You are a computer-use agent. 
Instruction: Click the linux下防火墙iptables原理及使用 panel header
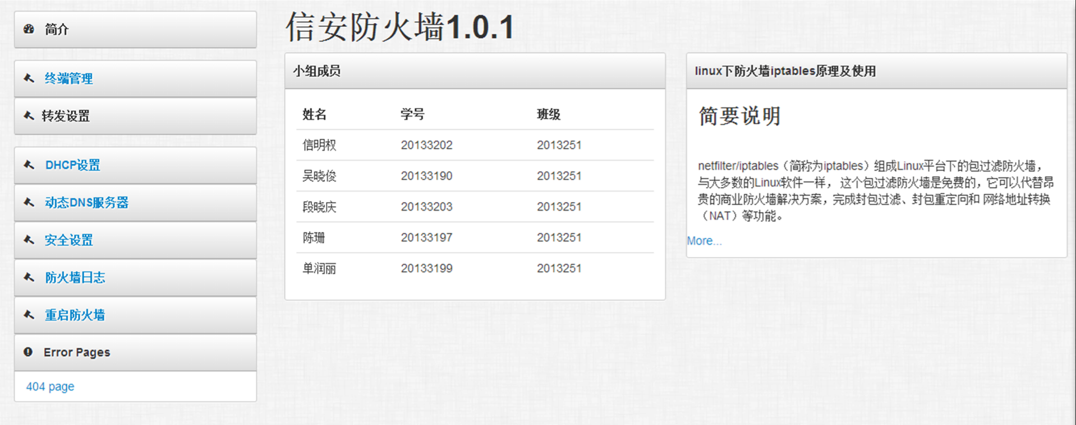[x=876, y=71]
